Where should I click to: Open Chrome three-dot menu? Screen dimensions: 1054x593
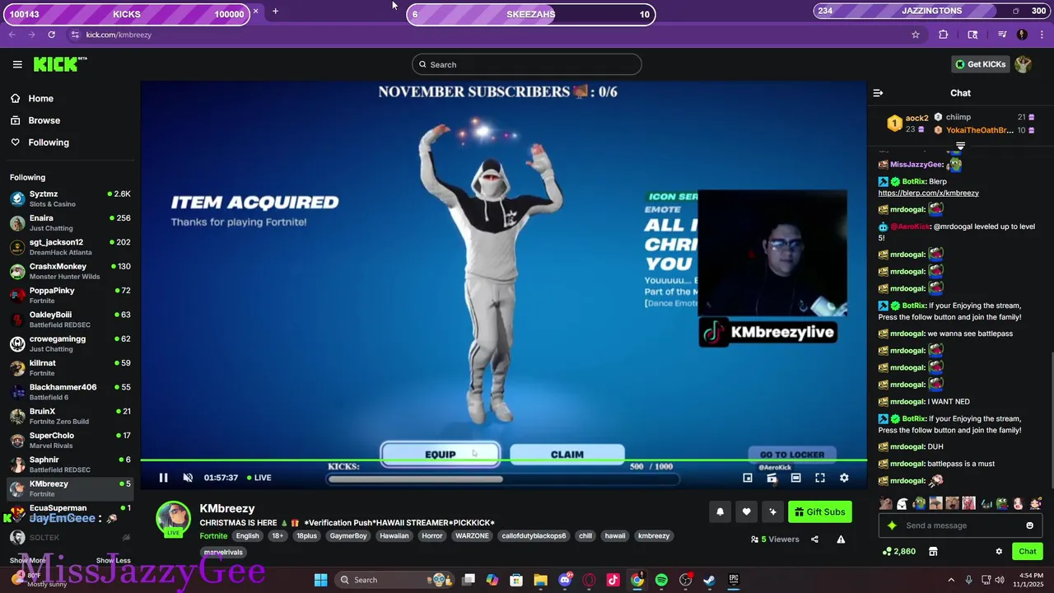[x=1042, y=35]
